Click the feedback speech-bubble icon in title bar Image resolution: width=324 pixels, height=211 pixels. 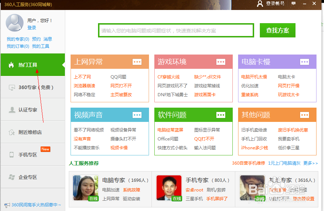tap(293, 4)
